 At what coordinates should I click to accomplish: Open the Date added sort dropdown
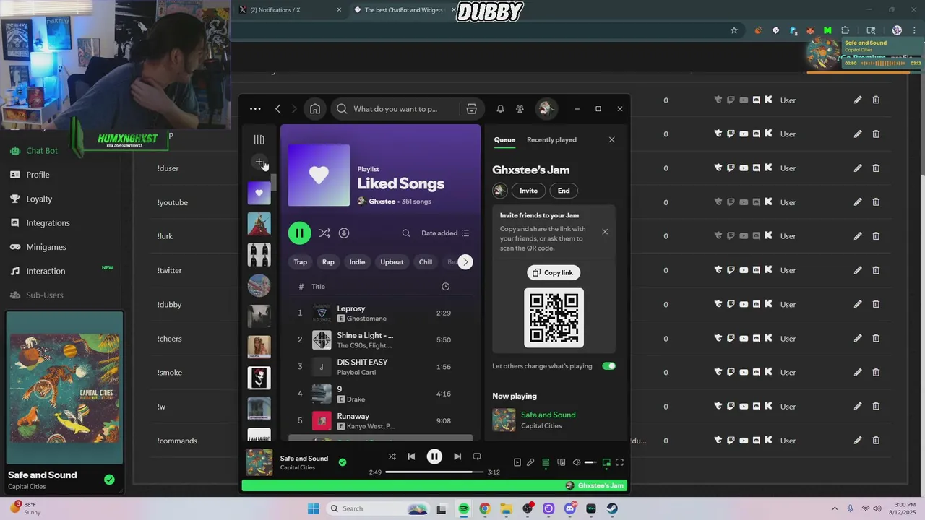(x=445, y=233)
